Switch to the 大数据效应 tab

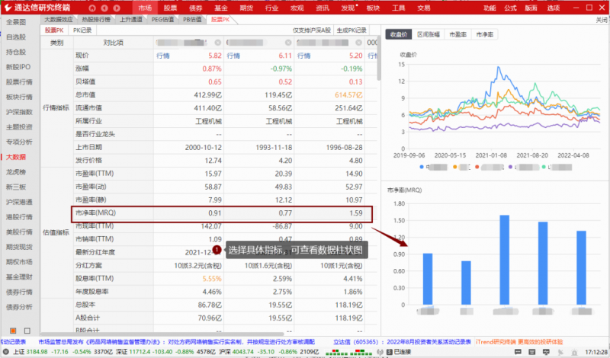tap(59, 20)
